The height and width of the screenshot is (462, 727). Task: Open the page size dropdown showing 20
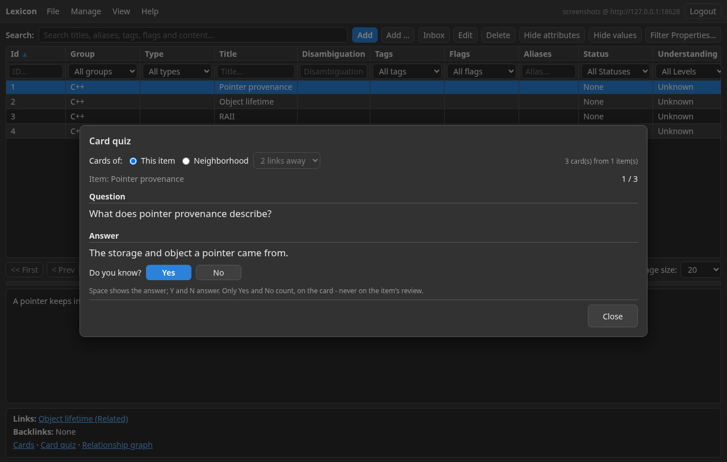(701, 270)
